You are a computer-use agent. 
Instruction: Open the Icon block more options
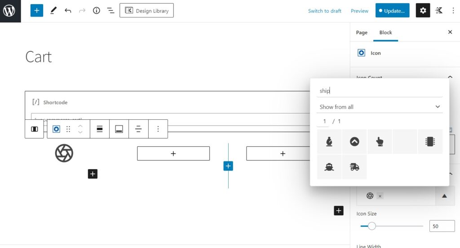click(x=158, y=129)
